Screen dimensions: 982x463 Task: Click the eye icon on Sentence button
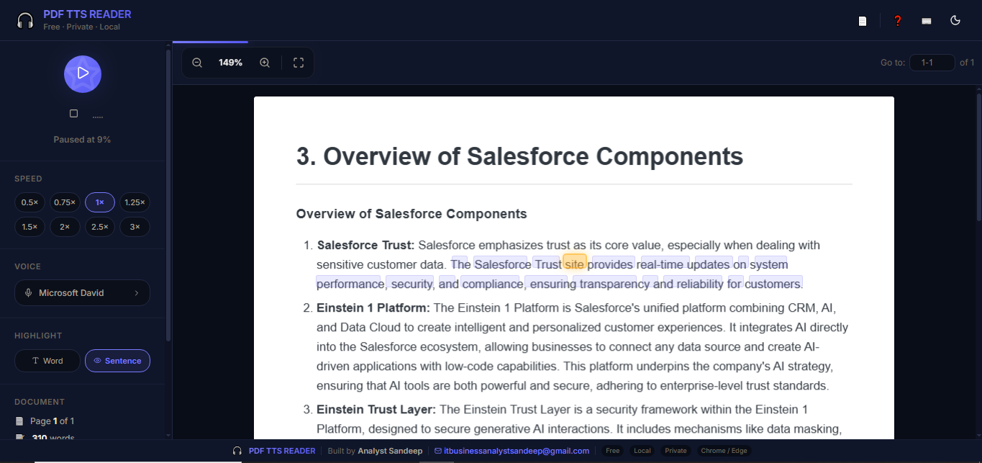[97, 361]
